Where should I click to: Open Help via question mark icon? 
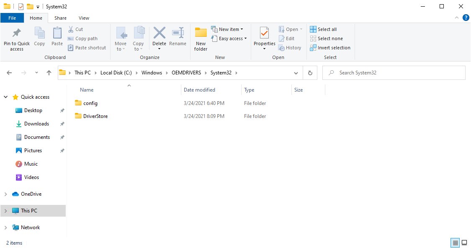click(x=466, y=18)
